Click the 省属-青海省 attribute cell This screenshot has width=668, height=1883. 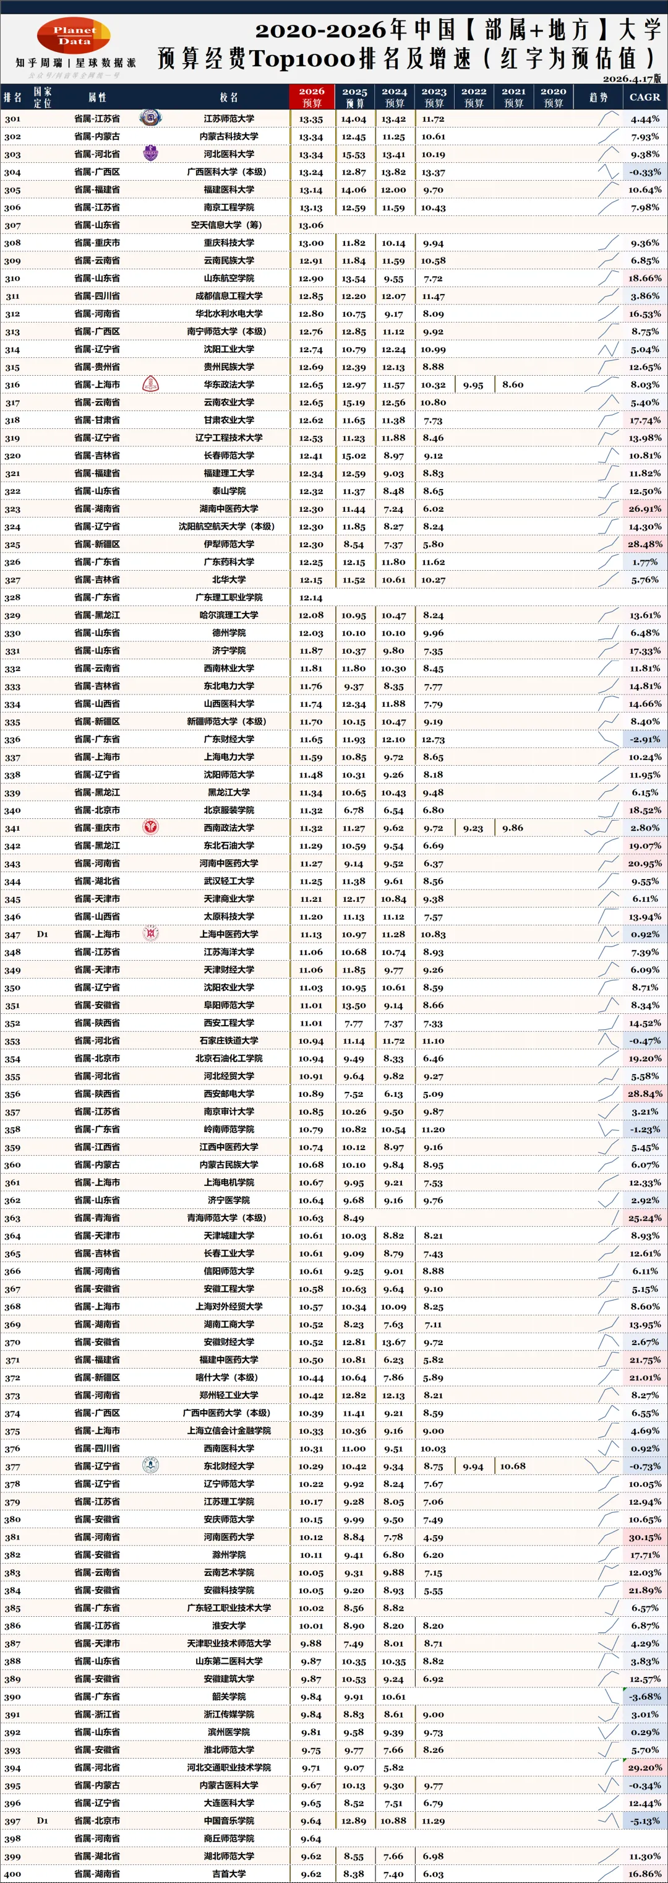97,1218
